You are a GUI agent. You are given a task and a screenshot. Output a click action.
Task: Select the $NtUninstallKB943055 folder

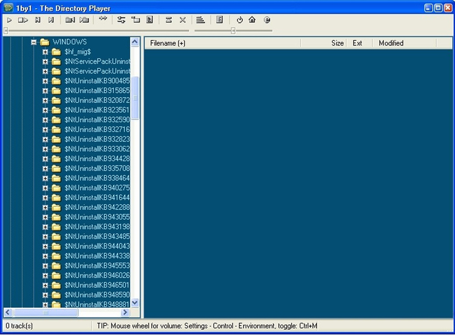click(97, 217)
